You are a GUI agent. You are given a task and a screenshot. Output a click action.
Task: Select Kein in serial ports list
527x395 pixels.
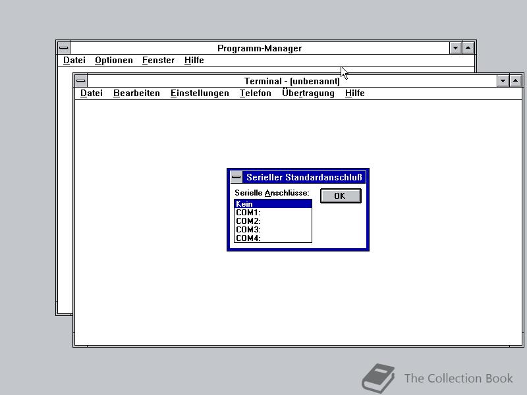[x=273, y=204]
